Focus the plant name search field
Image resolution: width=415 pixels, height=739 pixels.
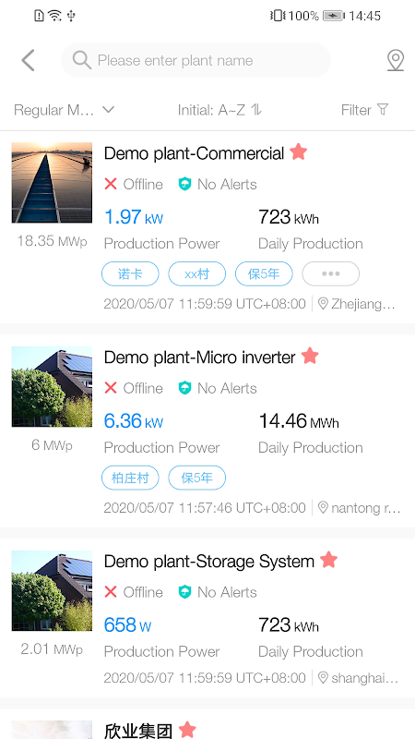pyautogui.click(x=196, y=60)
